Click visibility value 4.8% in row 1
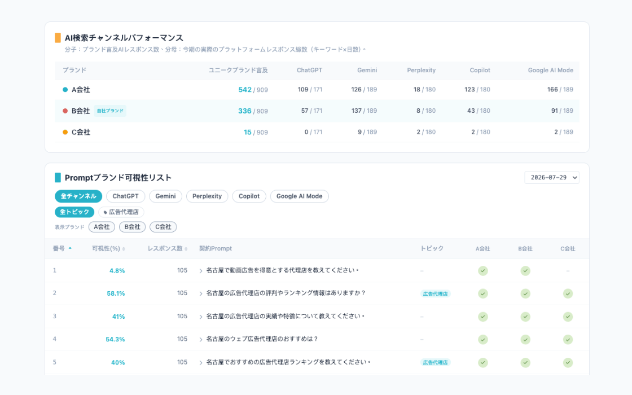 (x=117, y=271)
